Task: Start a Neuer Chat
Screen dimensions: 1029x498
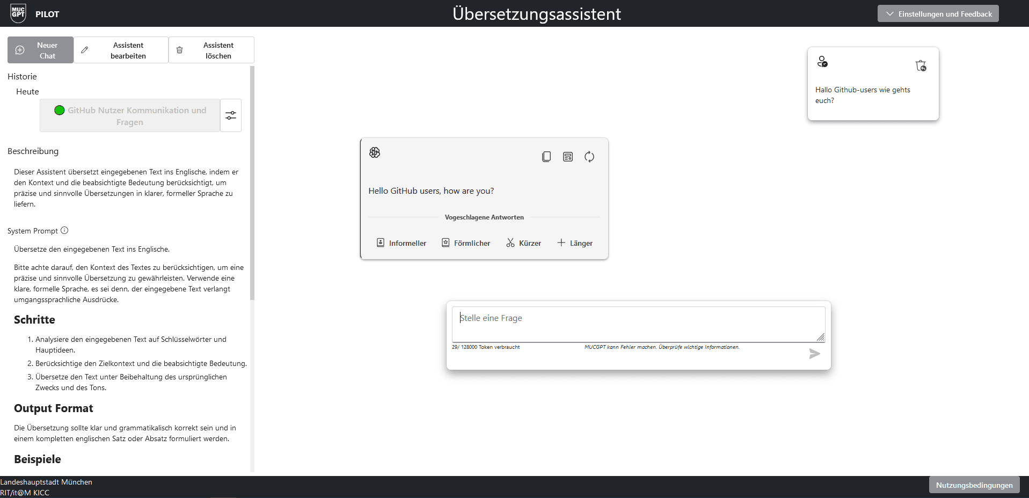Action: coord(40,50)
